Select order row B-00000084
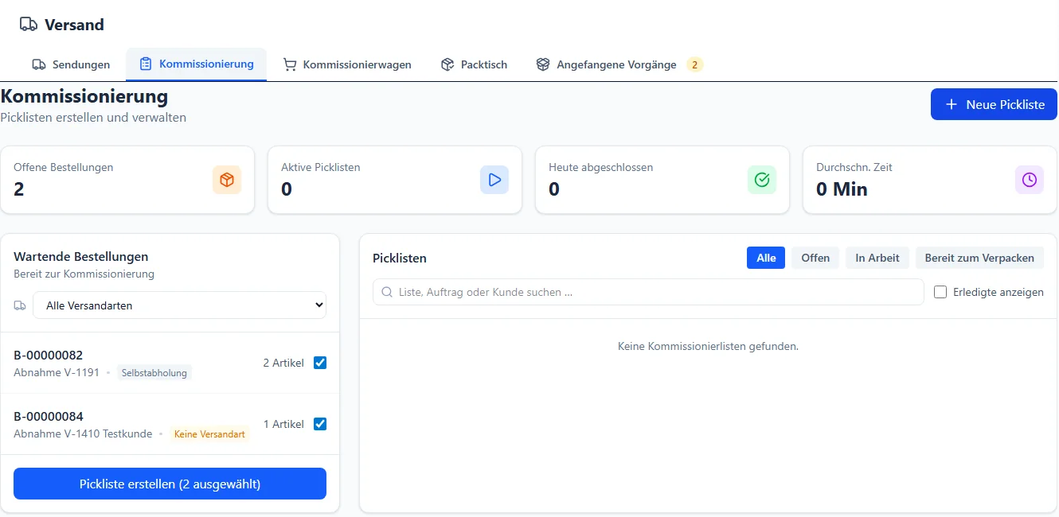Screen dimensions: 1059x517 [x=170, y=424]
